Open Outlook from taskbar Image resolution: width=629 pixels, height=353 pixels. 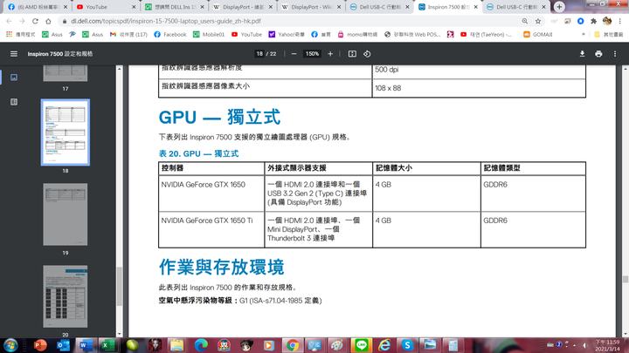[x=63, y=345]
